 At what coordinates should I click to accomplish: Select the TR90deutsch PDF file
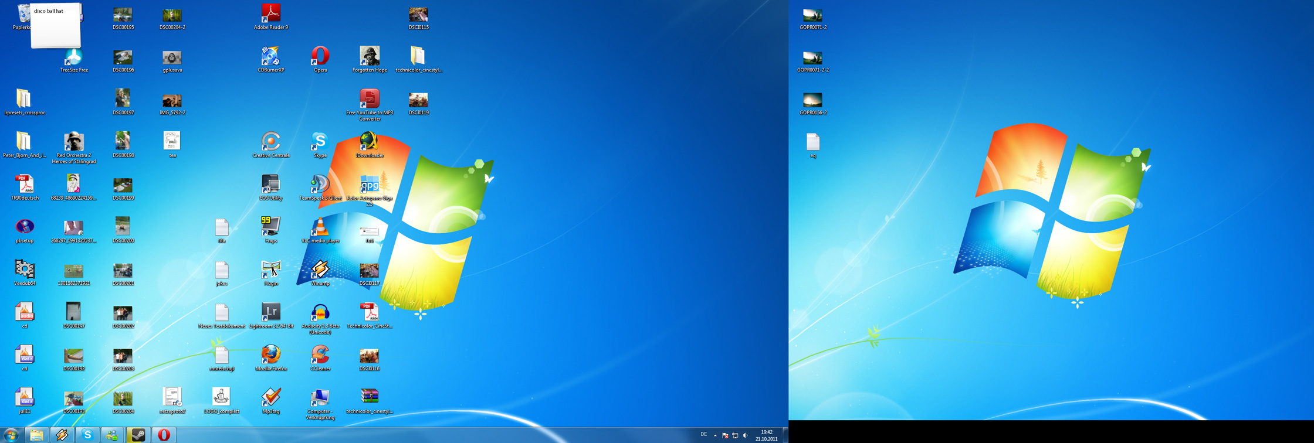coord(25,188)
